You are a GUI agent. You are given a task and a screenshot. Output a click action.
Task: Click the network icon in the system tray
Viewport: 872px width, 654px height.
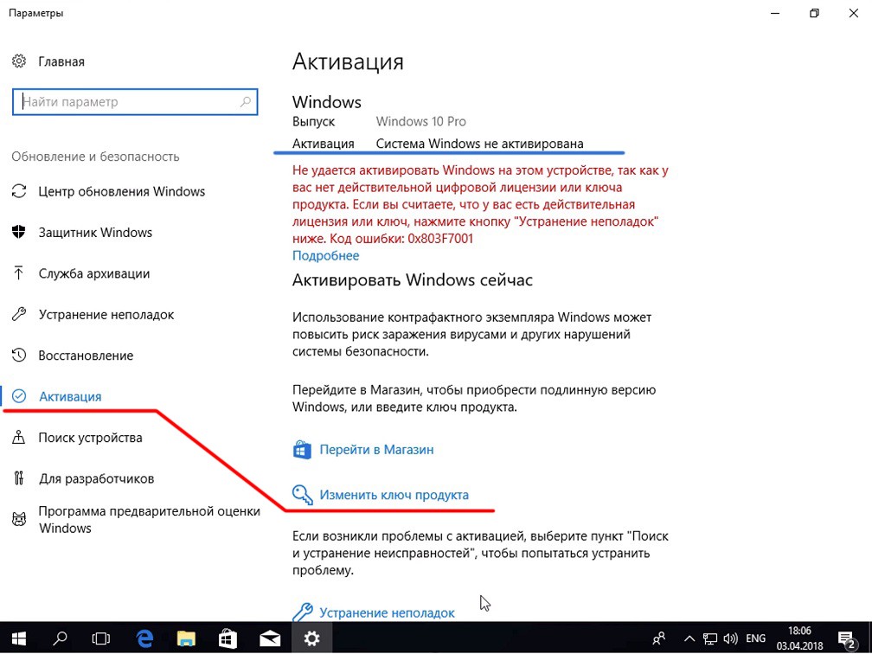click(709, 638)
